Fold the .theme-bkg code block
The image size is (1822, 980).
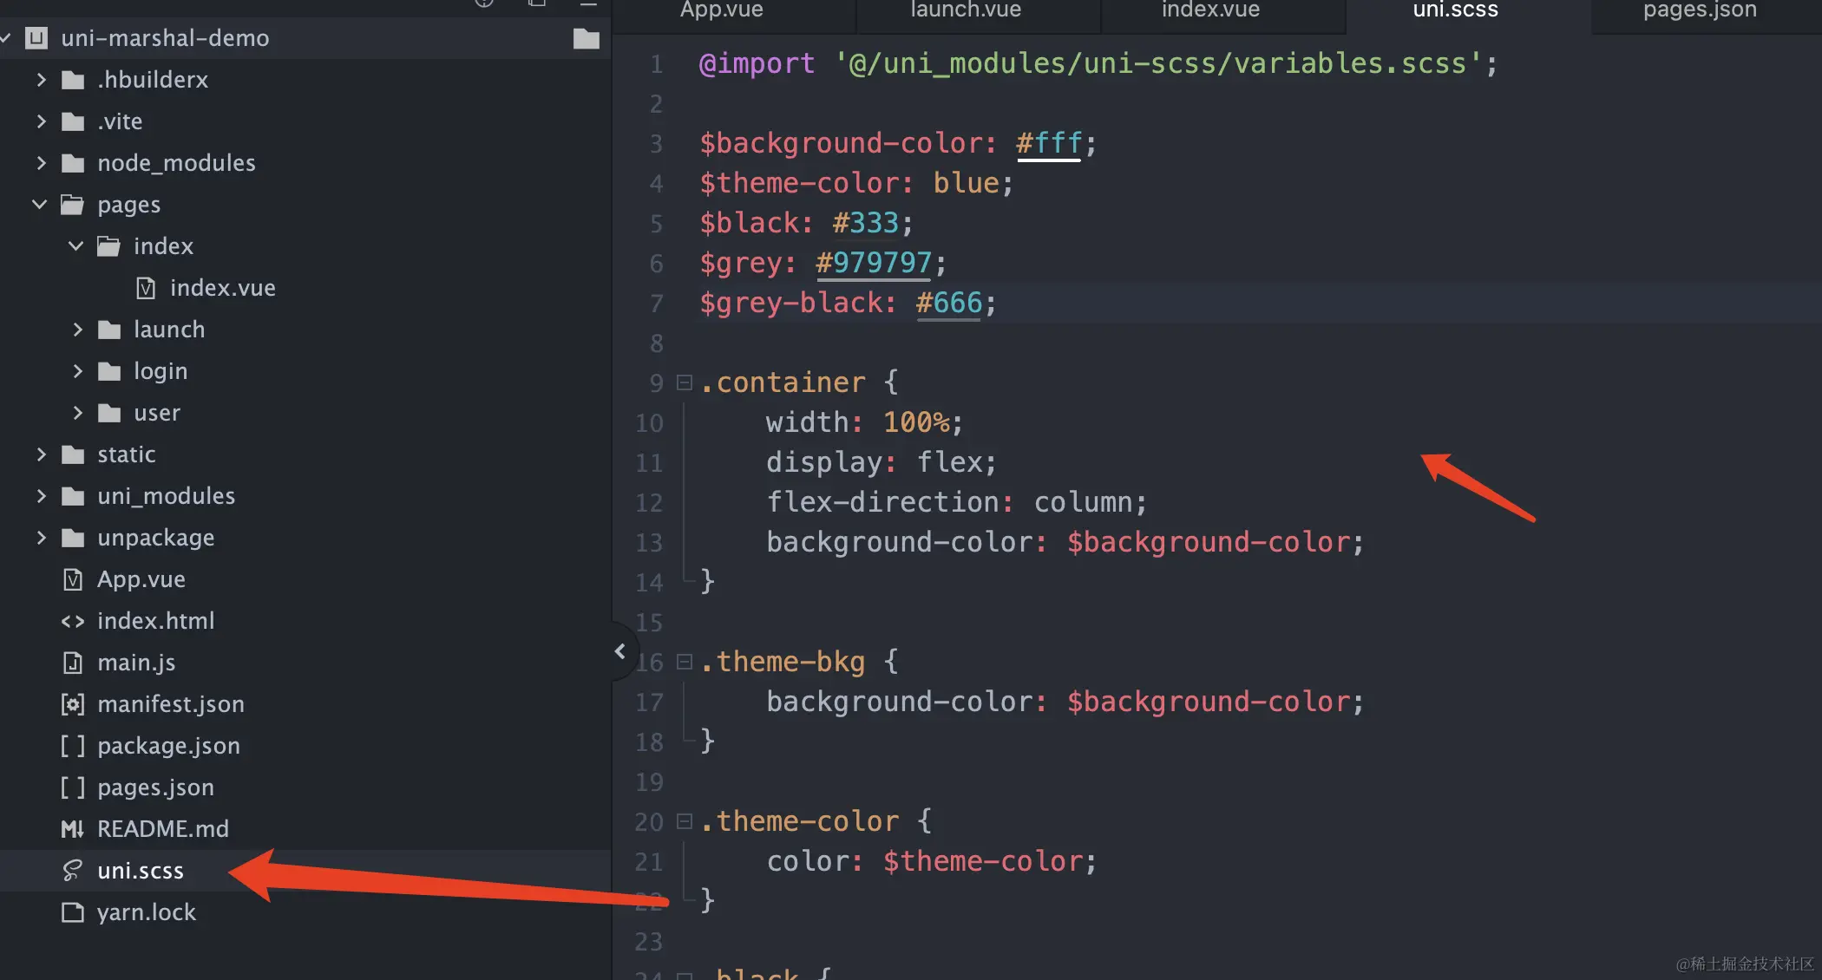(685, 662)
